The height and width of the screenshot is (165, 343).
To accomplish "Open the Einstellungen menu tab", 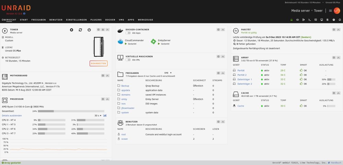I will point(76,20).
